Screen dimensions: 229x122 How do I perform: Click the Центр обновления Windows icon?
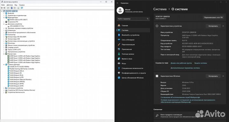pyautogui.click(x=119, y=78)
